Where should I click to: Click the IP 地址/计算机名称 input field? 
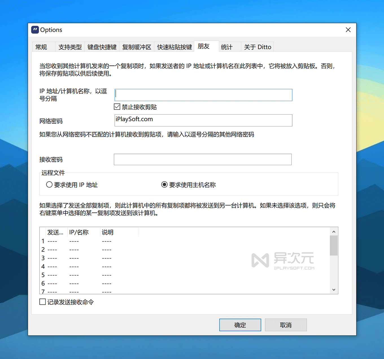[x=203, y=95]
